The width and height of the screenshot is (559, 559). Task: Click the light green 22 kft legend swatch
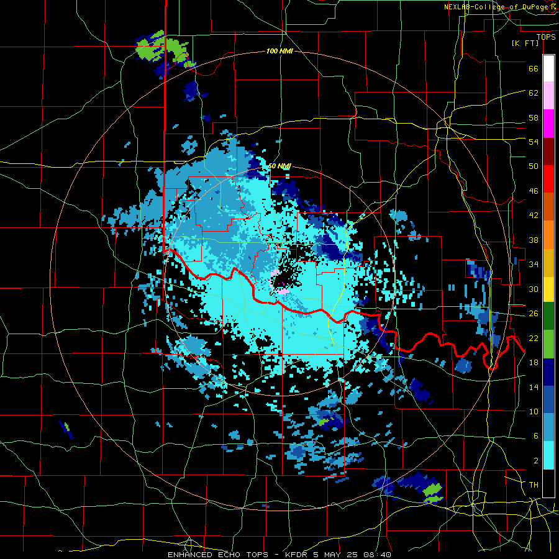tap(548, 344)
